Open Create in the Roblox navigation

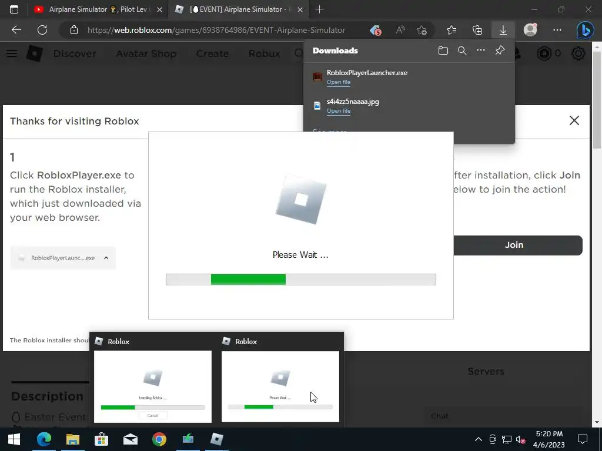point(212,53)
